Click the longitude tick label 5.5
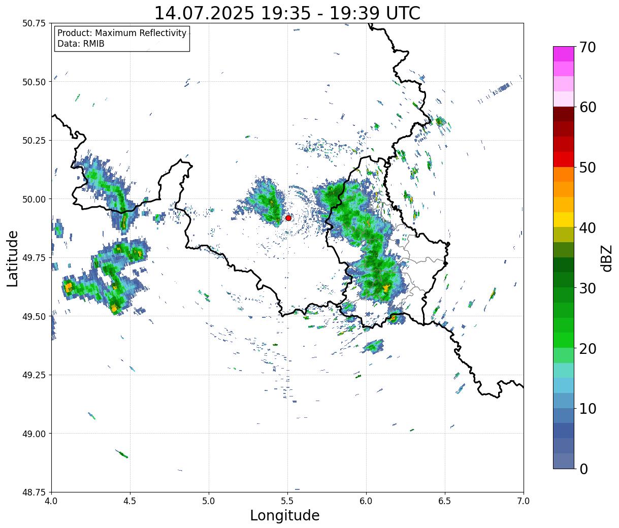This screenshot has height=528, width=619. point(287,501)
